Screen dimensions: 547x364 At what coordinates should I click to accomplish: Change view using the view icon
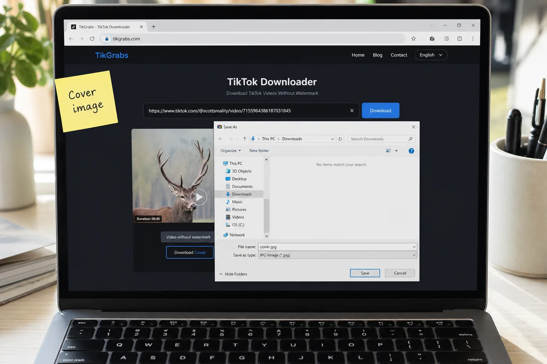[388, 151]
